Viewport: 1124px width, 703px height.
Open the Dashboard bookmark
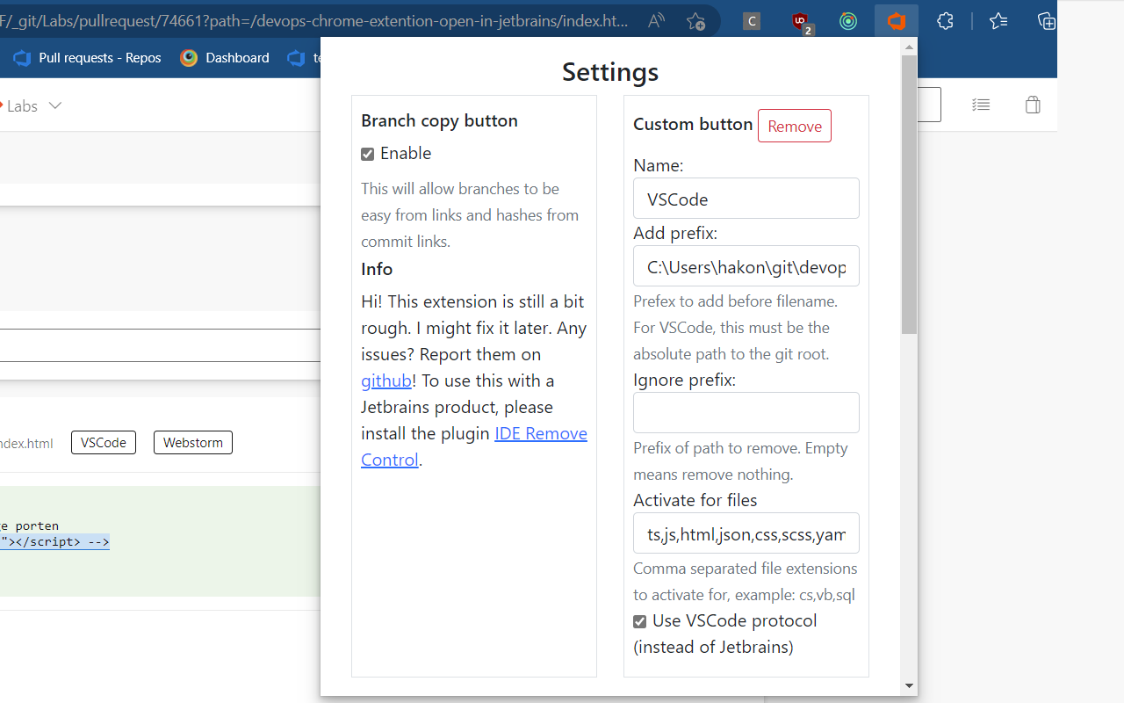click(x=225, y=58)
